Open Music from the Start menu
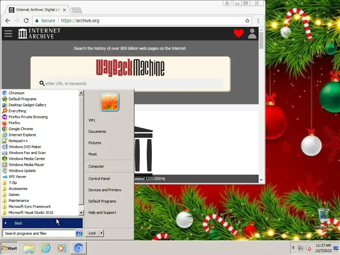The image size is (340, 255). [93, 154]
